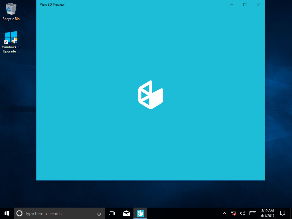This screenshot has width=292, height=219.
Task: Open network status from the system tray
Action: click(x=233, y=213)
